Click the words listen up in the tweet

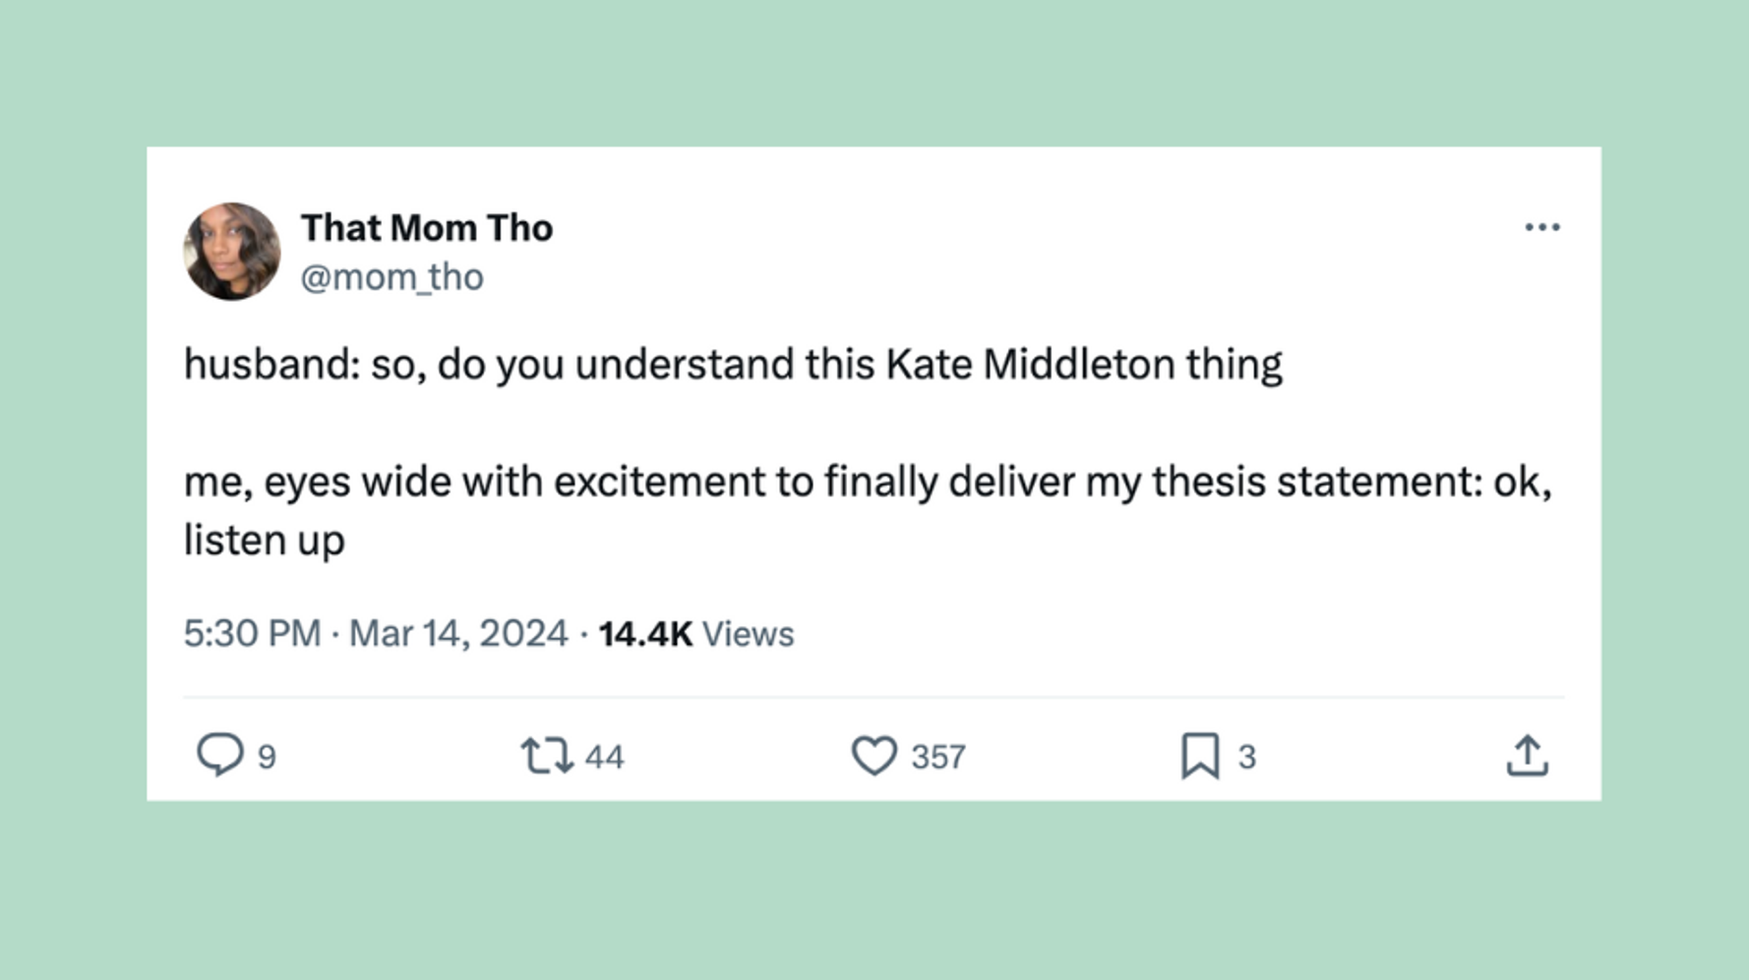(265, 541)
